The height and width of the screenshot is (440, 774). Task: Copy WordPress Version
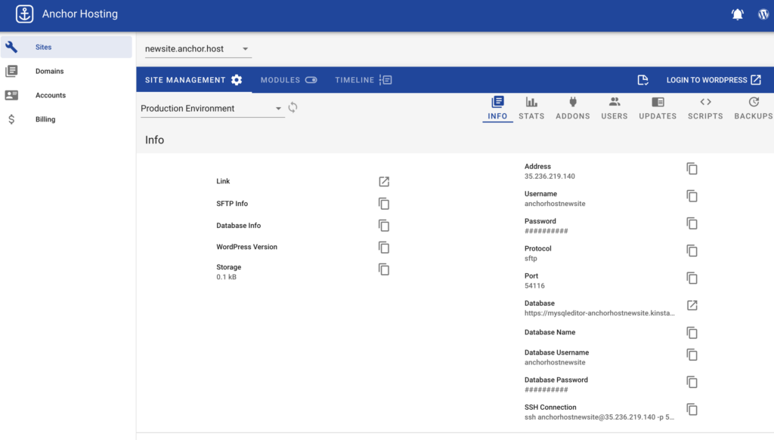384,248
